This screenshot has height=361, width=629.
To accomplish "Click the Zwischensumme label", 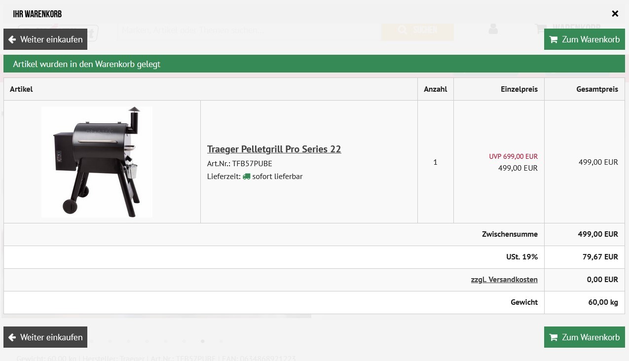I will [510, 234].
